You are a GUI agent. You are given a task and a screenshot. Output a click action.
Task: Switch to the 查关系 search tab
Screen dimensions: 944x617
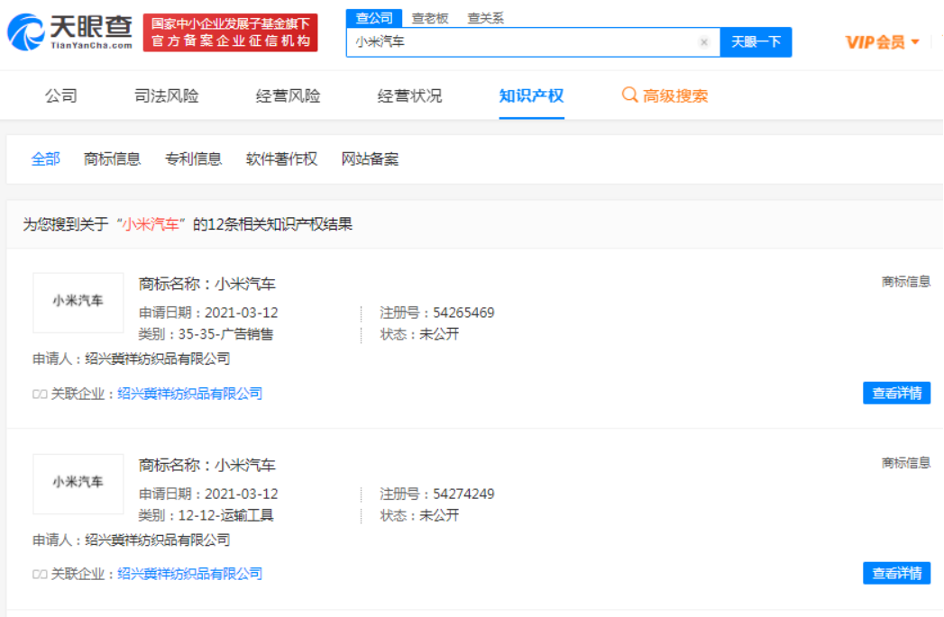pos(484,17)
